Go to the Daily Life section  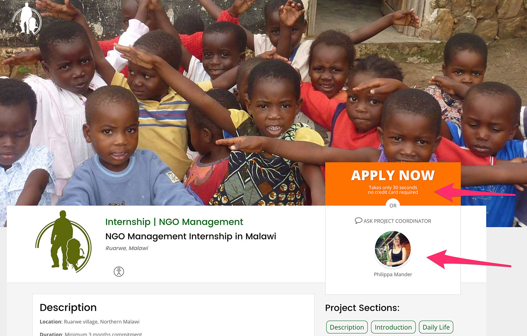click(436, 327)
